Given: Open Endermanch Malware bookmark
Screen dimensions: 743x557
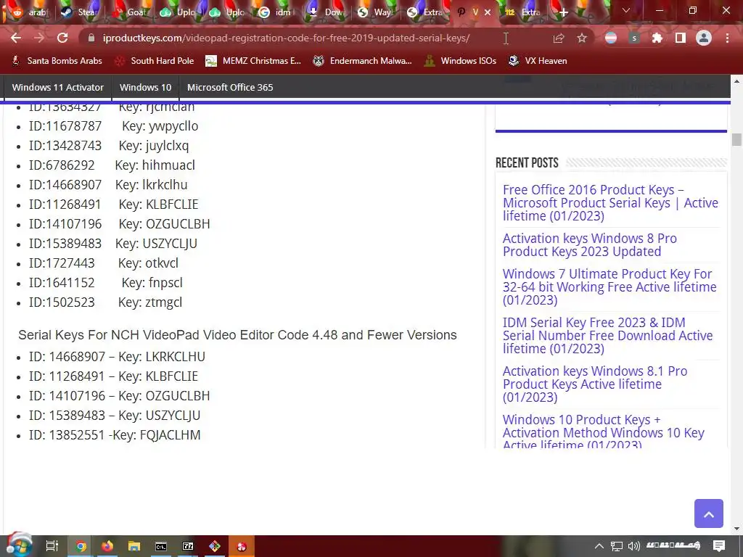Looking at the screenshot, I should coord(363,61).
